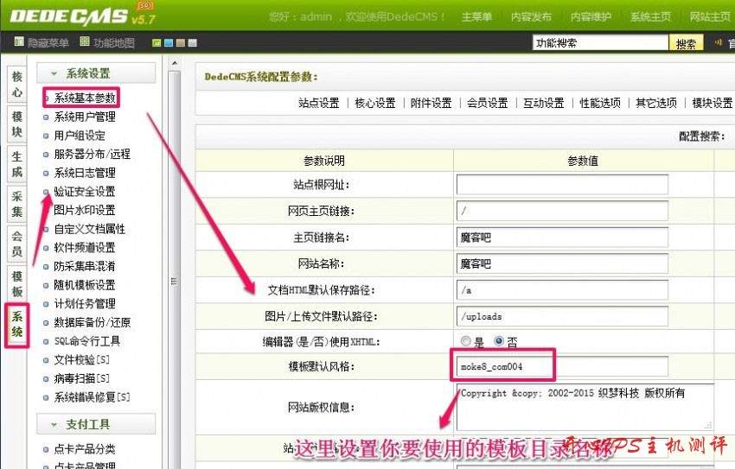
Task: Open 系统用户管理 in the sidebar
Action: coord(85,117)
